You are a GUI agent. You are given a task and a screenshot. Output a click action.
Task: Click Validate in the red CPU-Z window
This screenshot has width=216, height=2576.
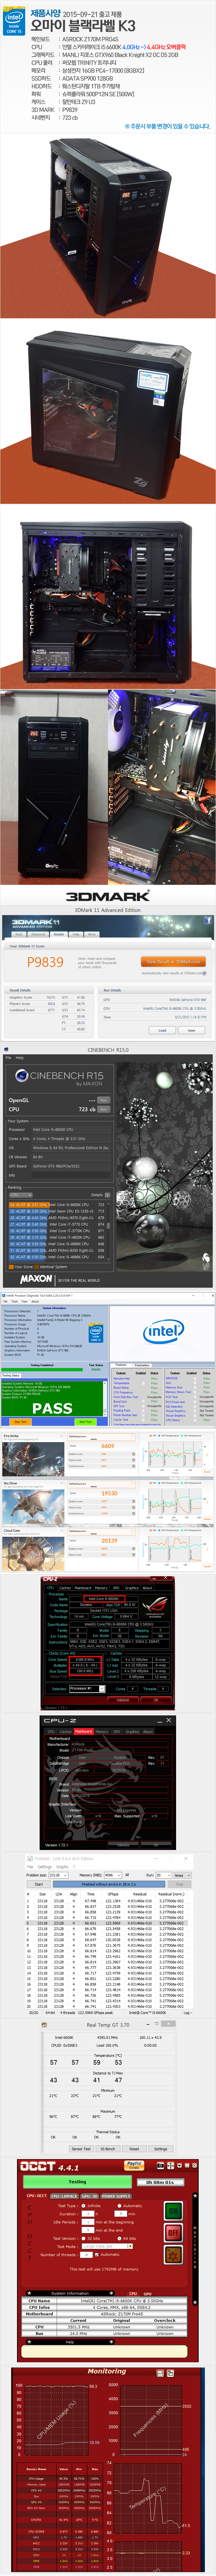pos(123,1700)
